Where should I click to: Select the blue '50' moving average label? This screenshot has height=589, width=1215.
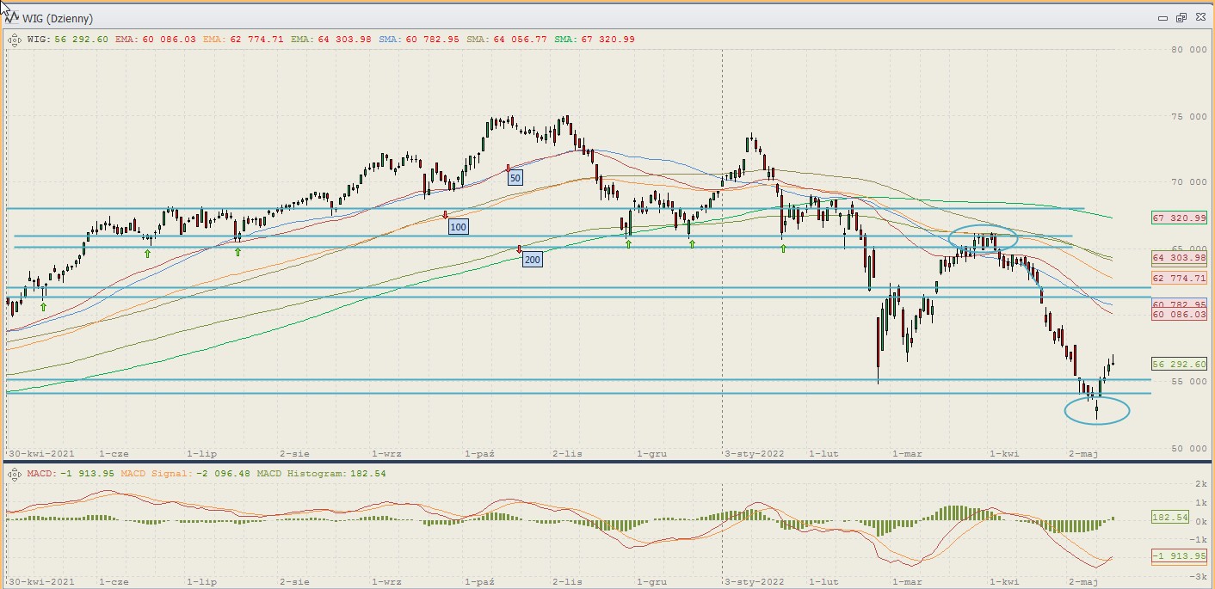(515, 178)
